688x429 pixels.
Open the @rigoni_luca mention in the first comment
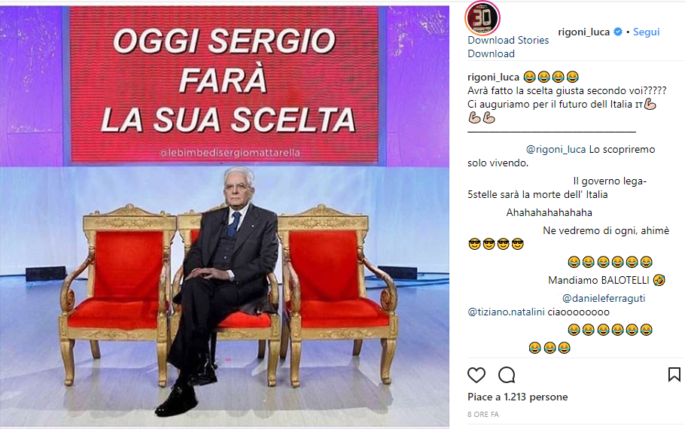pyautogui.click(x=556, y=149)
